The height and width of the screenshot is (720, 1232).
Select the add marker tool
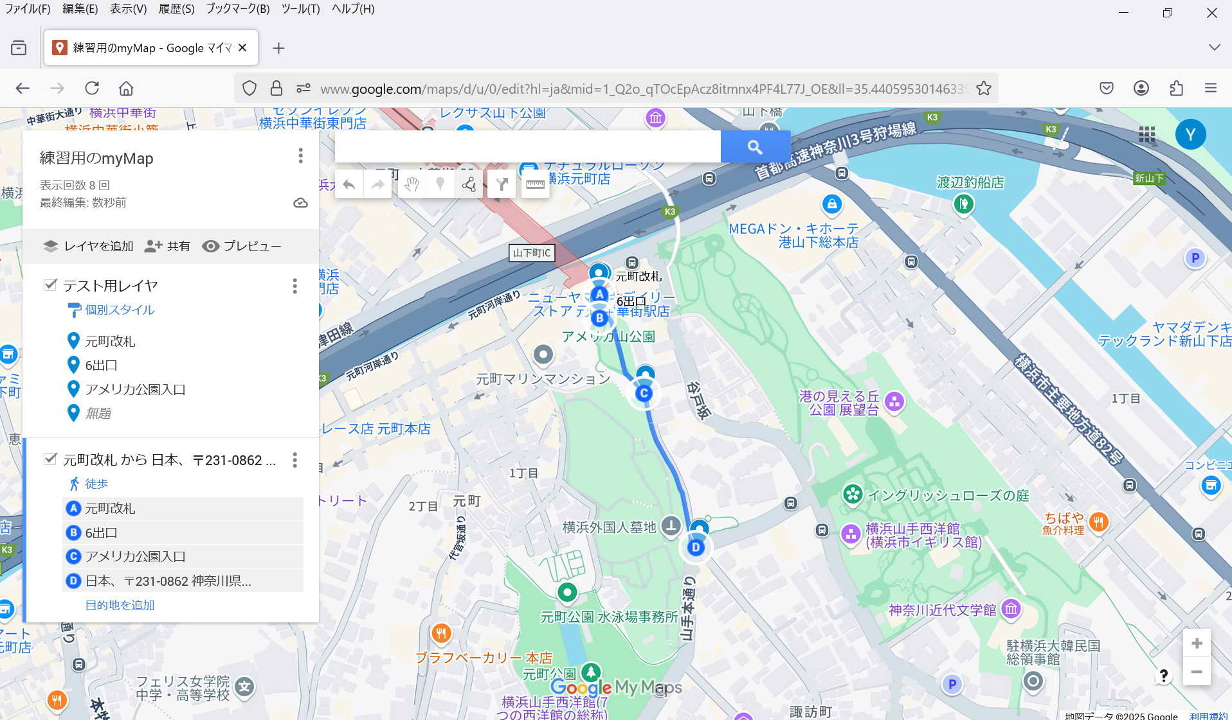[440, 185]
